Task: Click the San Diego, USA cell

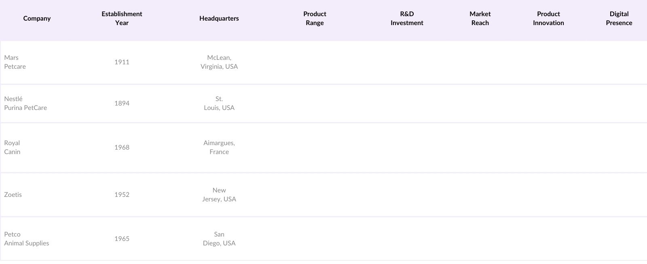Action: (x=219, y=239)
